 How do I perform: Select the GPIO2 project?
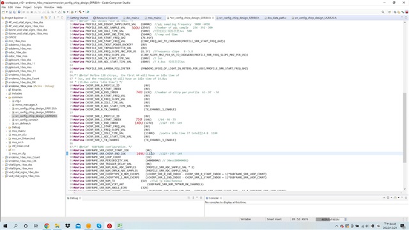coord(12,37)
